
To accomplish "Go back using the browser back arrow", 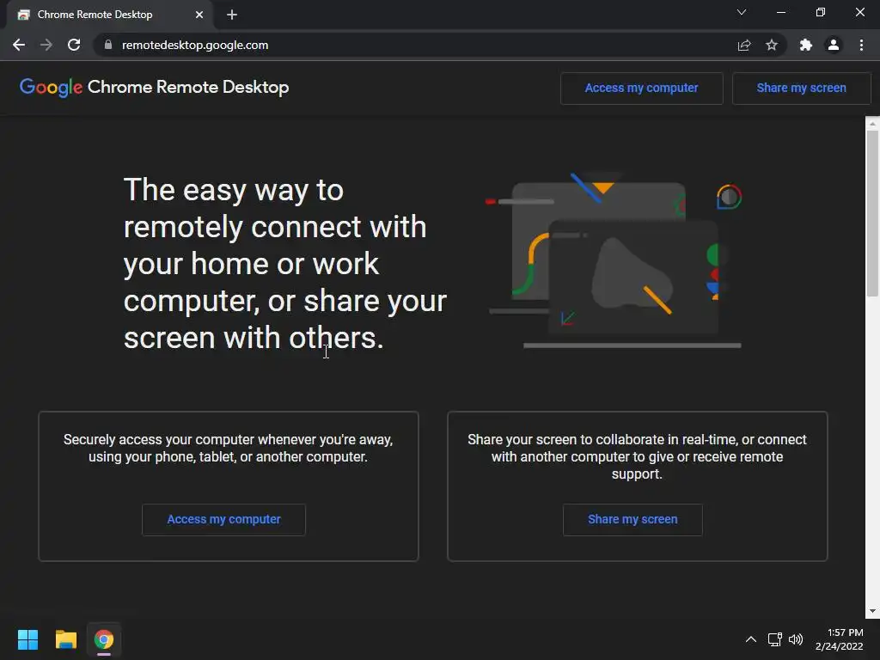I will 19,45.
